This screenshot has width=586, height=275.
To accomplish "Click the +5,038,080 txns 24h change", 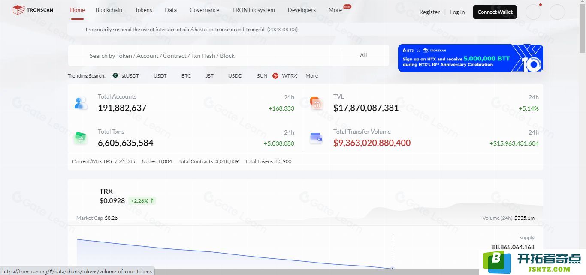I will (x=279, y=143).
